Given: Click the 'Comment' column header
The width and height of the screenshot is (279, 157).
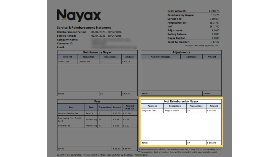Looking at the screenshot, I should coord(191,57).
